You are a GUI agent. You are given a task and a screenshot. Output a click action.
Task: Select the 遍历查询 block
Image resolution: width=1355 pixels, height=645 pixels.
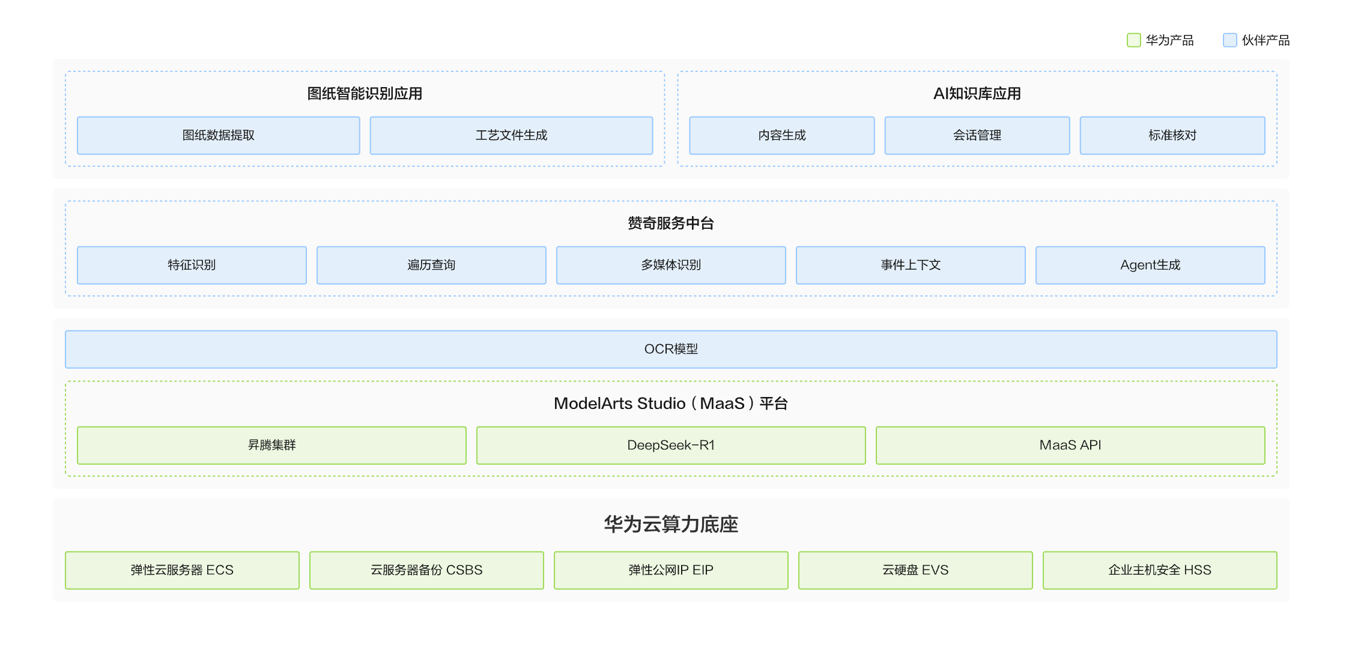coord(431,265)
